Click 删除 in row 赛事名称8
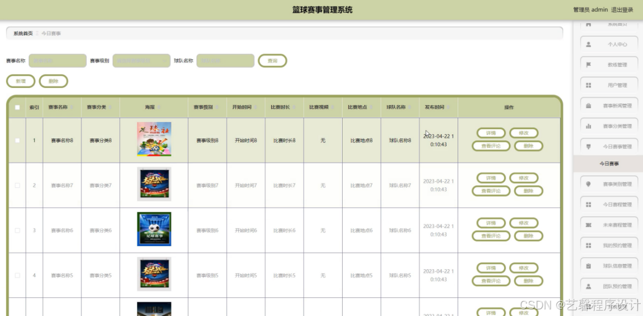The image size is (643, 316). click(x=529, y=146)
